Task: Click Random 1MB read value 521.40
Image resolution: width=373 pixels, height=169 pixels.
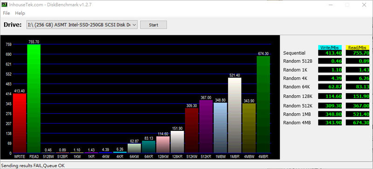Action: (357, 114)
